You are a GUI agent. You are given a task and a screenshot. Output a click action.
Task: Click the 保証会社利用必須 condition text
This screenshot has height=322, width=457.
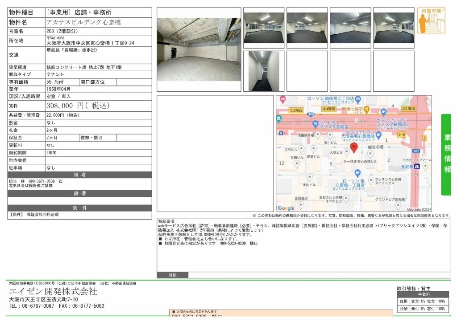click(x=43, y=215)
